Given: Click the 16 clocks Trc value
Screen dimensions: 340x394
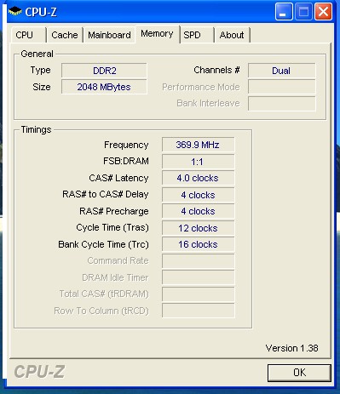Looking at the screenshot, I should 198,244.
